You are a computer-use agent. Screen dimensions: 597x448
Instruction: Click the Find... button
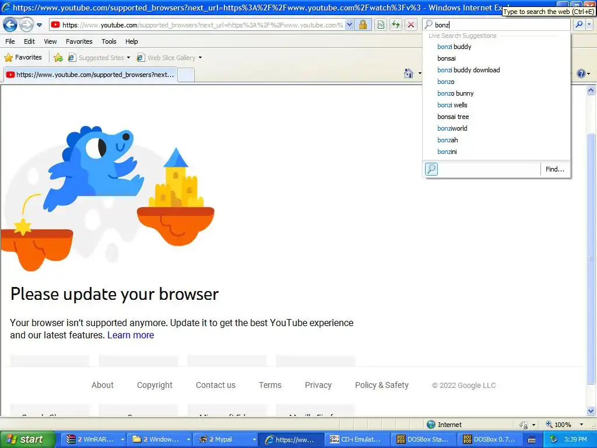[555, 169]
